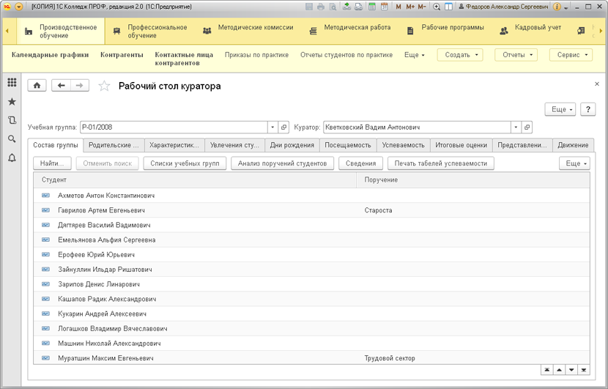
Task: Click Печать табелей успеваемости button
Action: 441,163
